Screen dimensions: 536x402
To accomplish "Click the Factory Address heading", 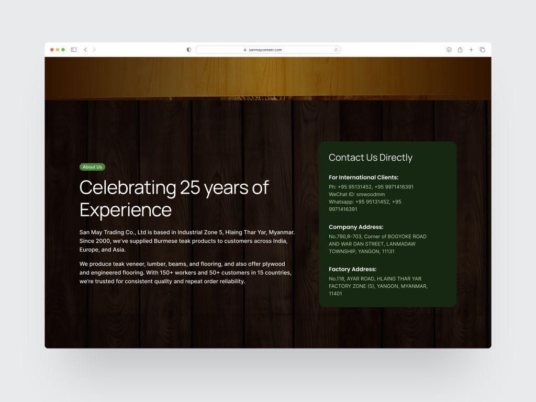I will click(x=352, y=269).
